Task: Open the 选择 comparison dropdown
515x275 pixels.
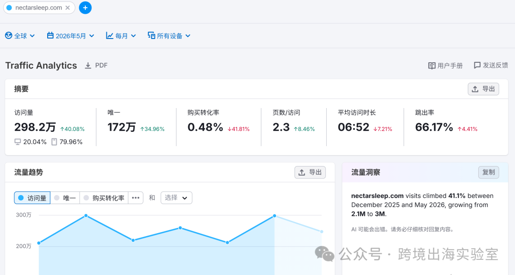Action: (176, 198)
